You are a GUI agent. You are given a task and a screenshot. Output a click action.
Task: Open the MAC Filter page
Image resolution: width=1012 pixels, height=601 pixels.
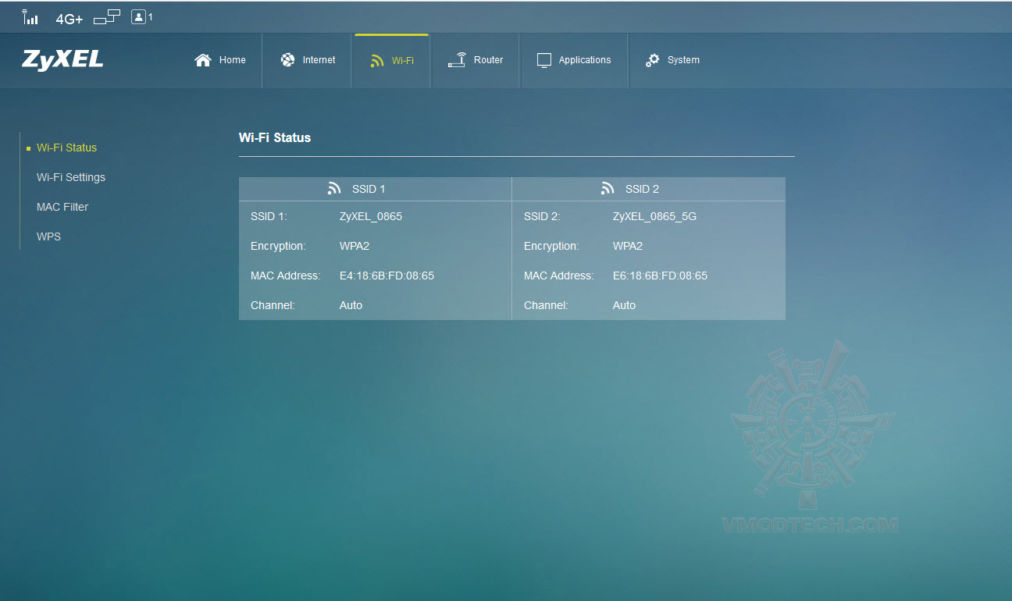(x=62, y=207)
